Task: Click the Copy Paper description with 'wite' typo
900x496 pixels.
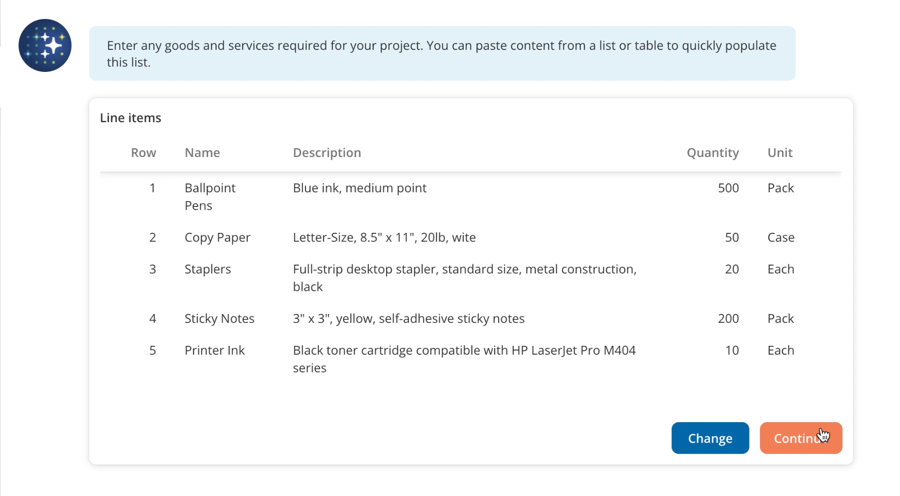Action: pos(384,237)
